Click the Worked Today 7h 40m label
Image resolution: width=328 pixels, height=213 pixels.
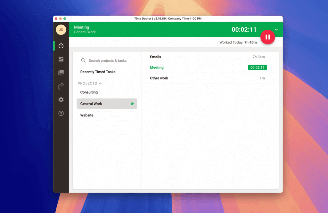tap(238, 43)
